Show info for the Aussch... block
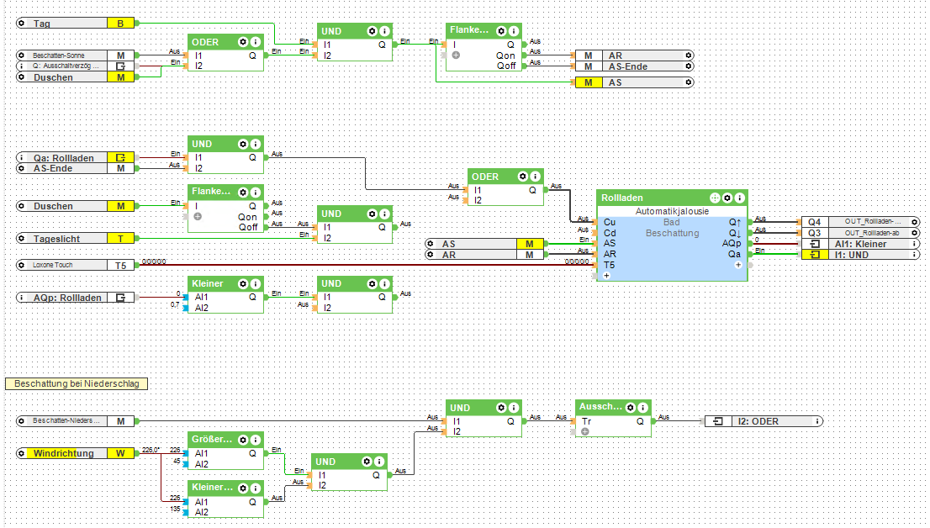The image size is (930, 528). coord(643,407)
